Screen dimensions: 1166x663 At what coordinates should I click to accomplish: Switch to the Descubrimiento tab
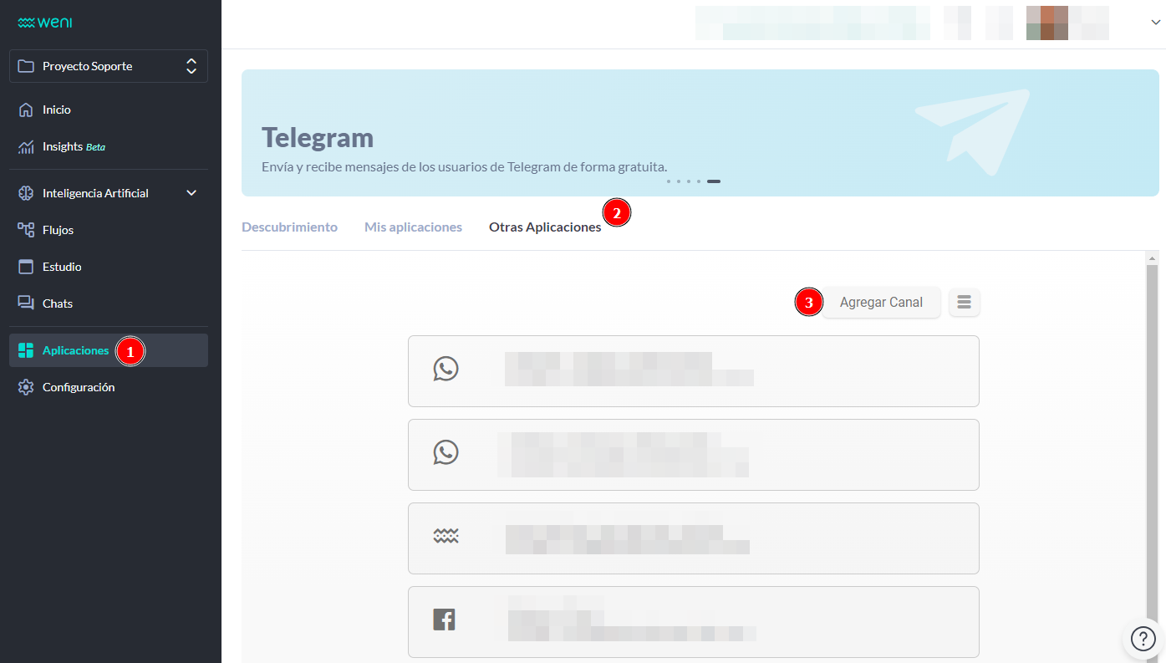point(289,227)
